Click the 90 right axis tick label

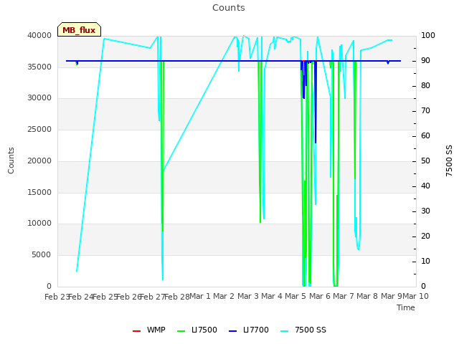(425, 60)
